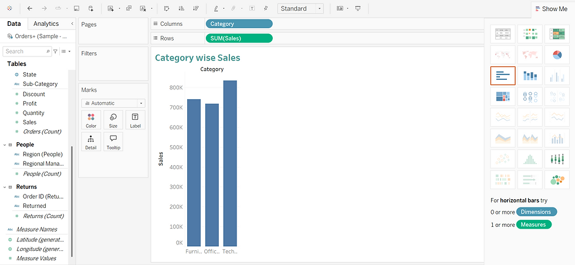Click the Label mark card
The height and width of the screenshot is (265, 575).
(135, 120)
